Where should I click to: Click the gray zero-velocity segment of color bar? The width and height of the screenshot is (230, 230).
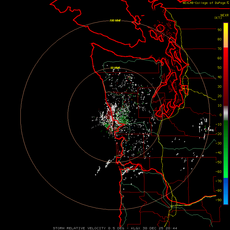point(226,113)
